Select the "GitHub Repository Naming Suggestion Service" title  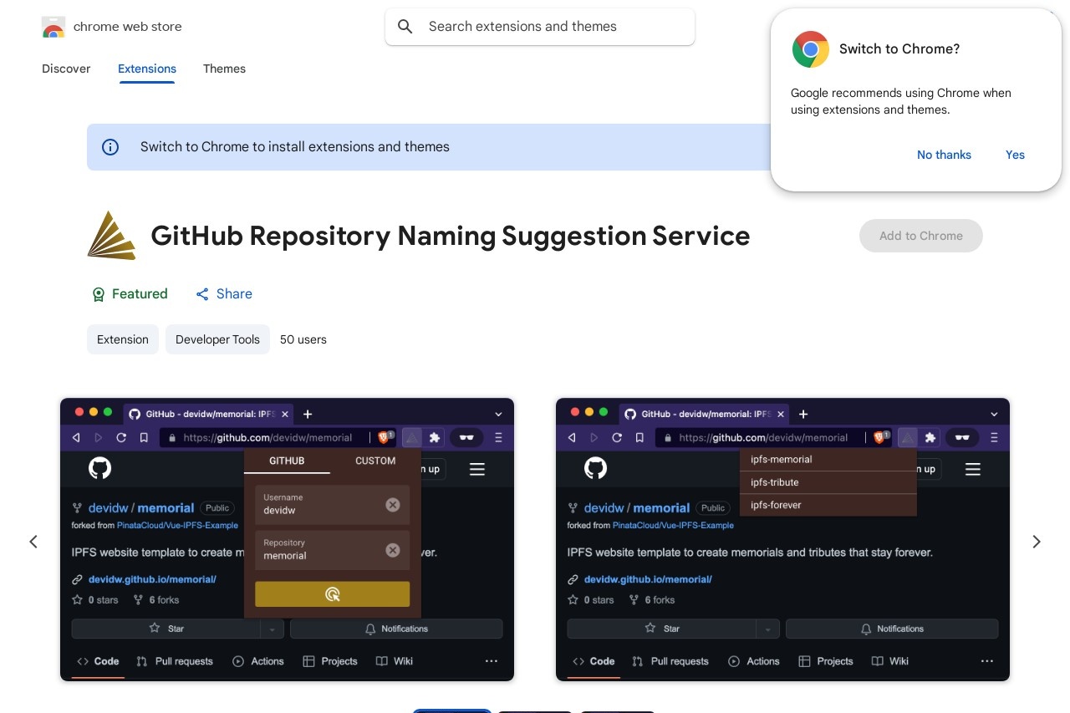451,236
